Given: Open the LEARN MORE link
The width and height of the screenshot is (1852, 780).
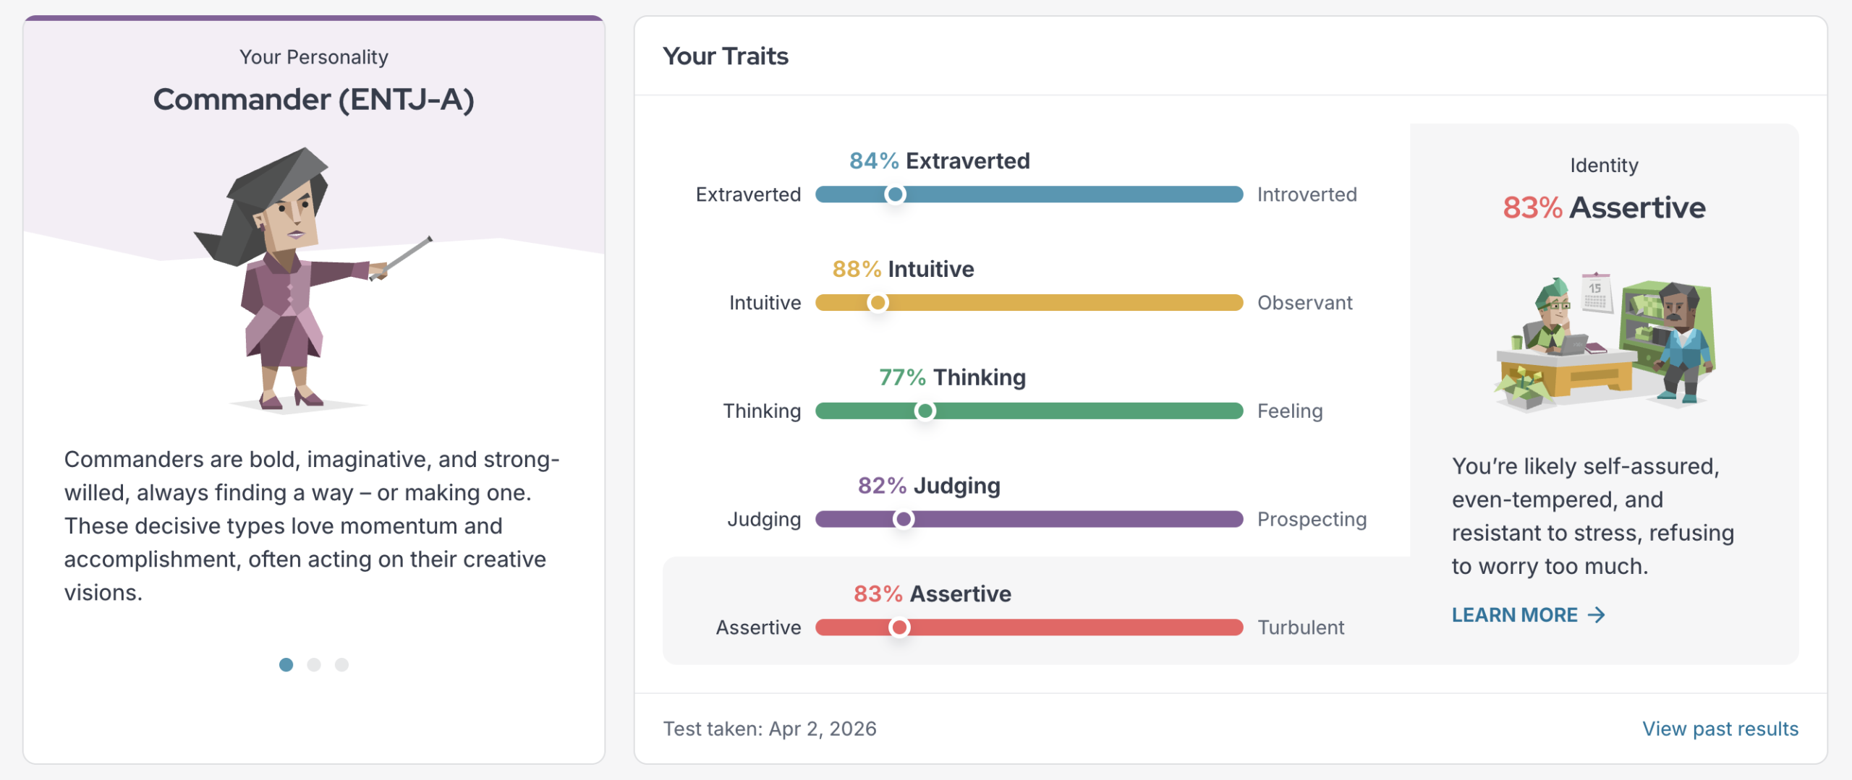Looking at the screenshot, I should click(1529, 615).
